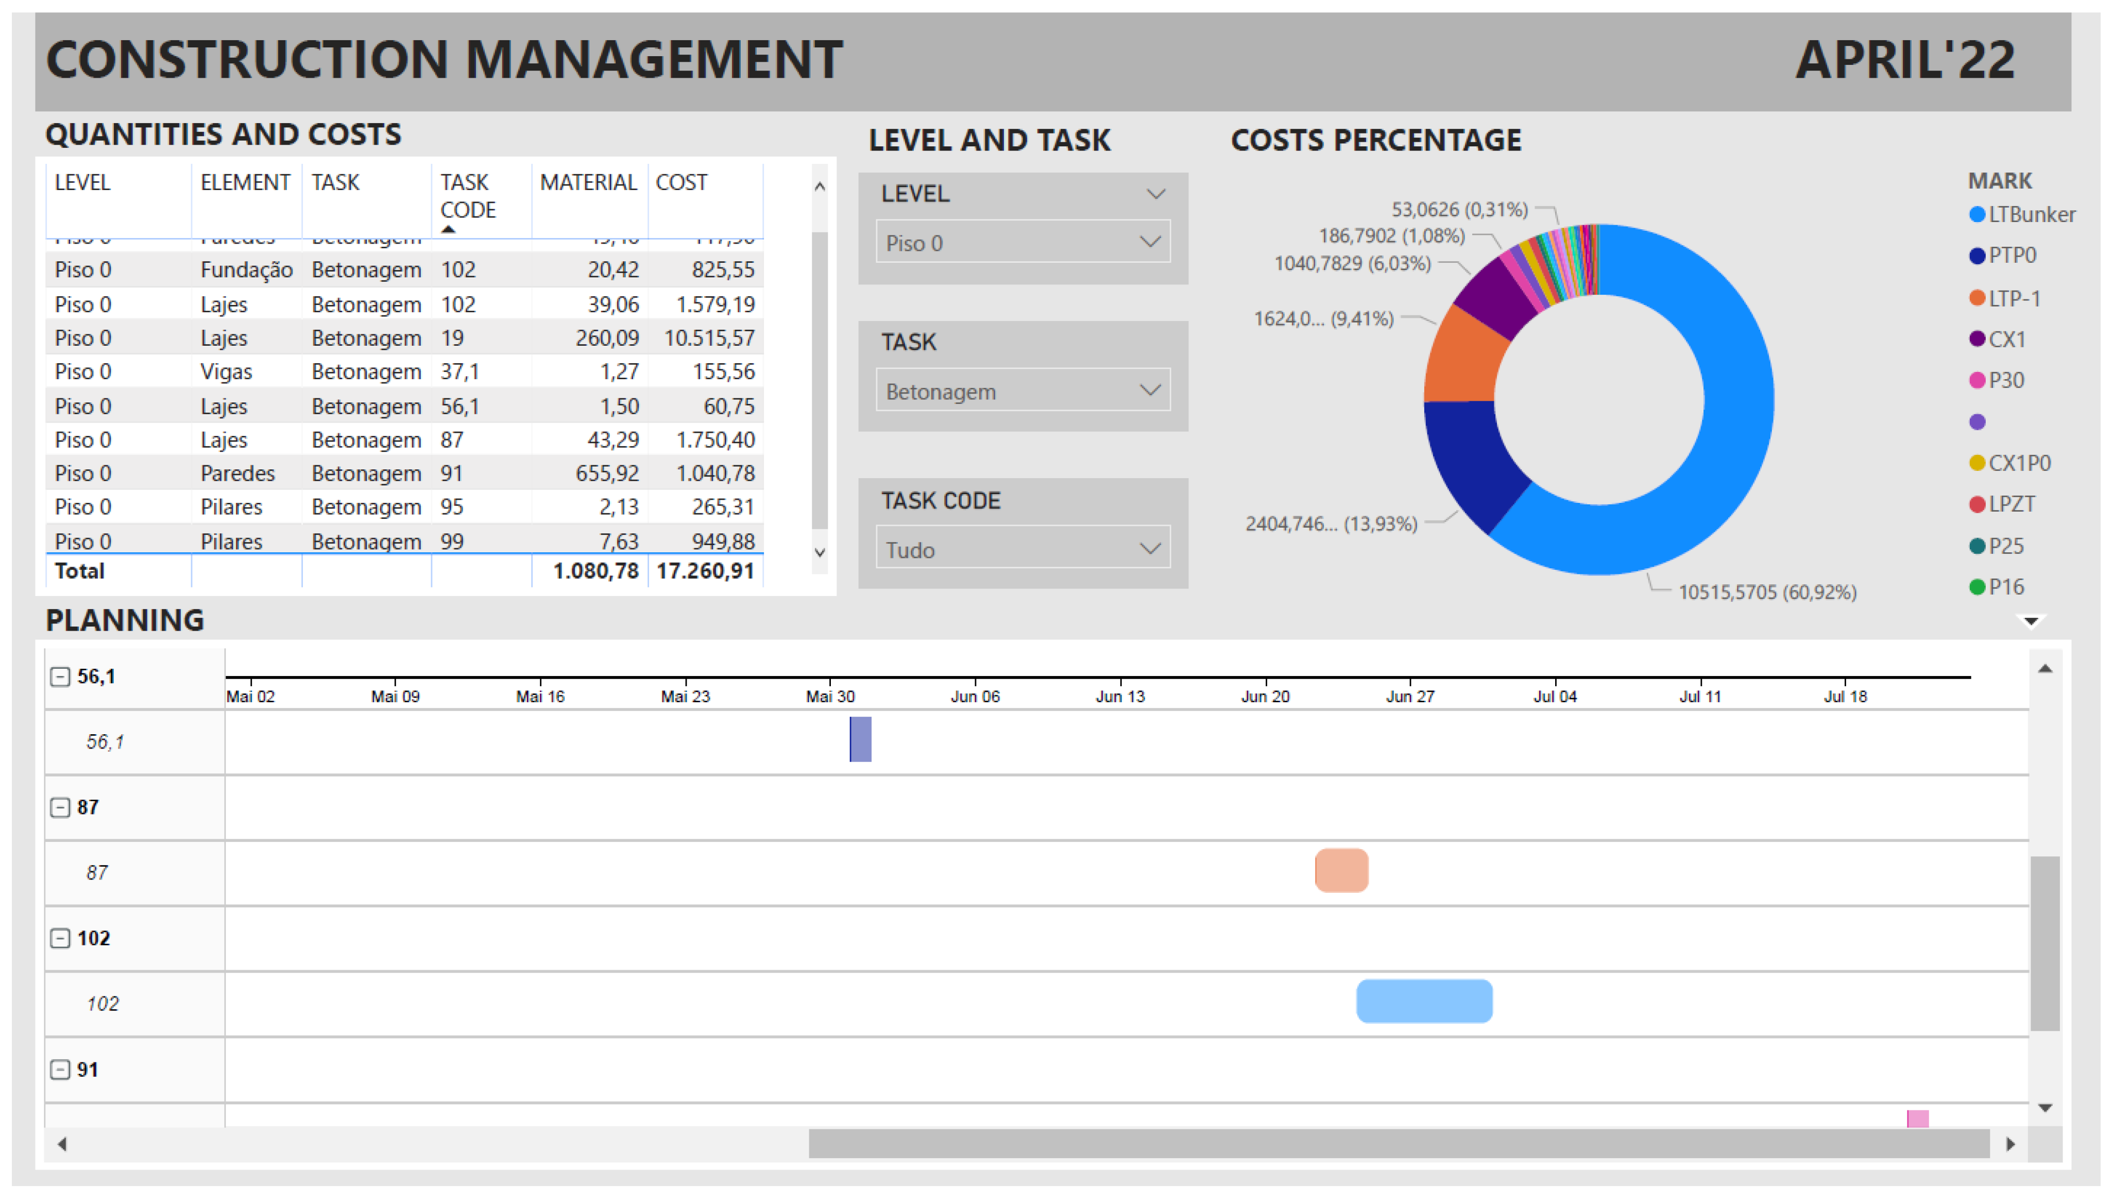The width and height of the screenshot is (2113, 1201).
Task: Collapse the 102 planning group
Action: coord(59,938)
